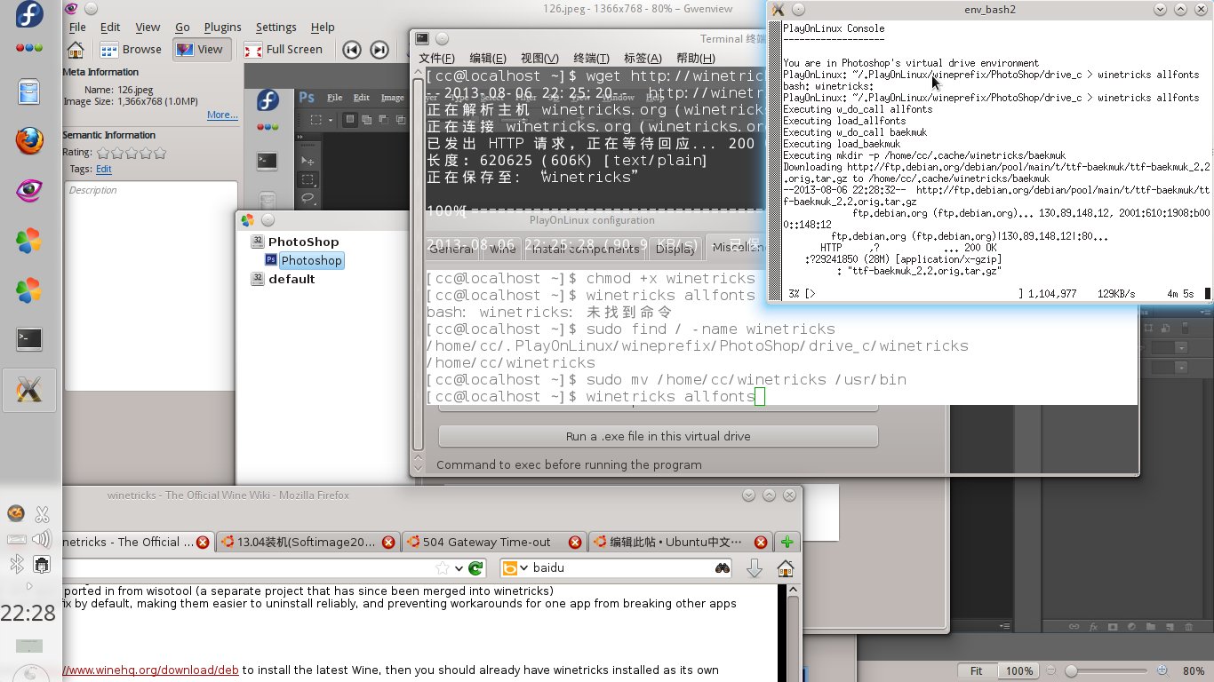Set Gwenview zoom to 100%
This screenshot has width=1214, height=682.
1019,670
